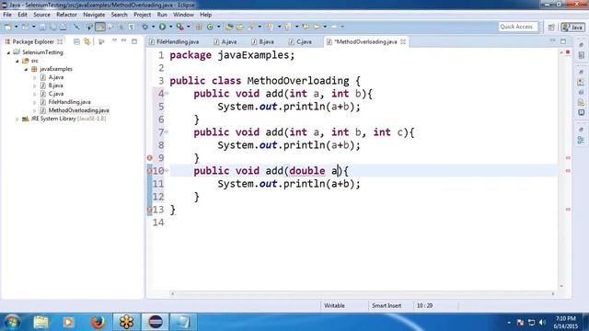Image resolution: width=589 pixels, height=331 pixels.
Task: Switch to the B.java editor tab
Action: (x=262, y=41)
